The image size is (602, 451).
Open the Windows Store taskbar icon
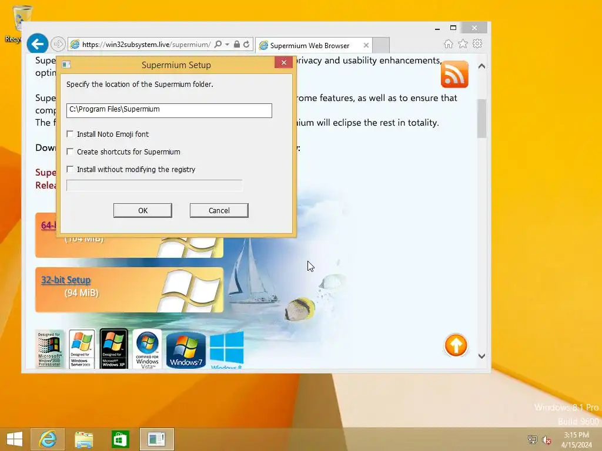[120, 439]
